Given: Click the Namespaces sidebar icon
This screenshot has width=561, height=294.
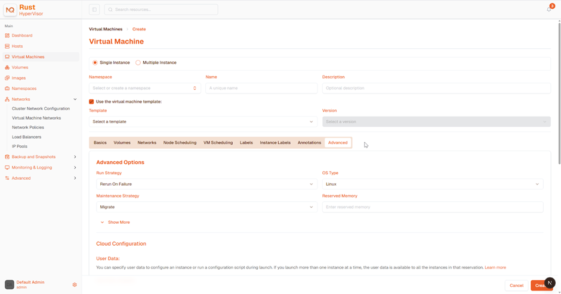Looking at the screenshot, I should click(x=7, y=89).
